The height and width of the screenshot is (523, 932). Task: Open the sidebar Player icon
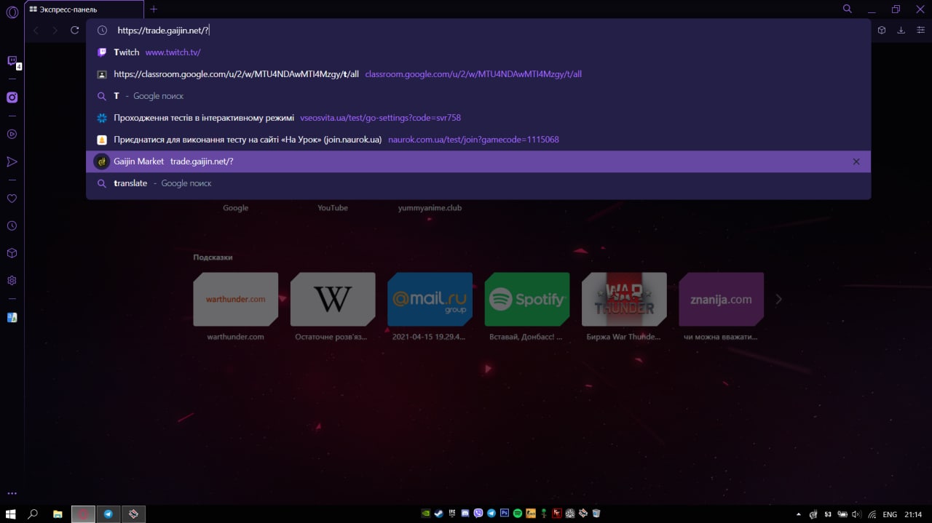point(12,134)
